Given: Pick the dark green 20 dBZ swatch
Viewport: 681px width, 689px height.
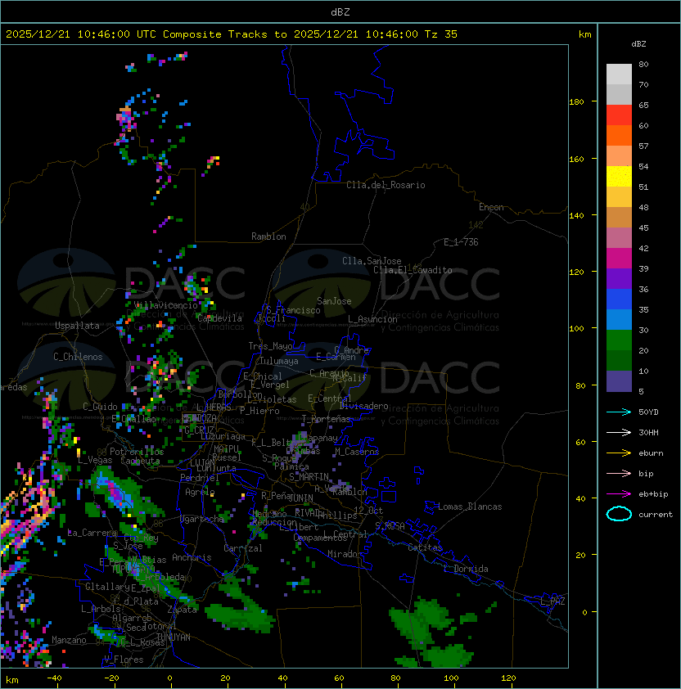Looking at the screenshot, I should point(619,360).
